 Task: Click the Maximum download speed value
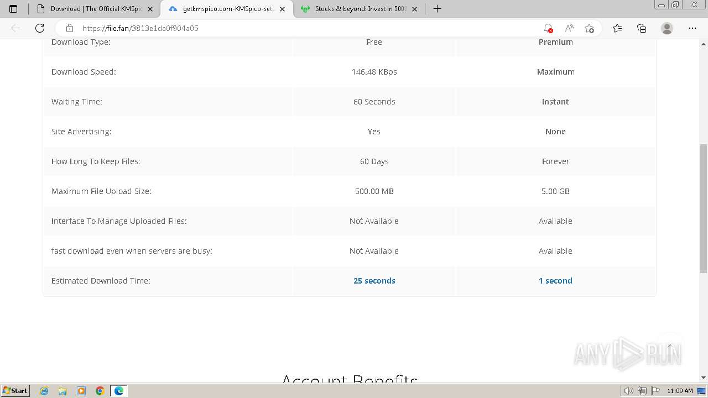coord(555,72)
